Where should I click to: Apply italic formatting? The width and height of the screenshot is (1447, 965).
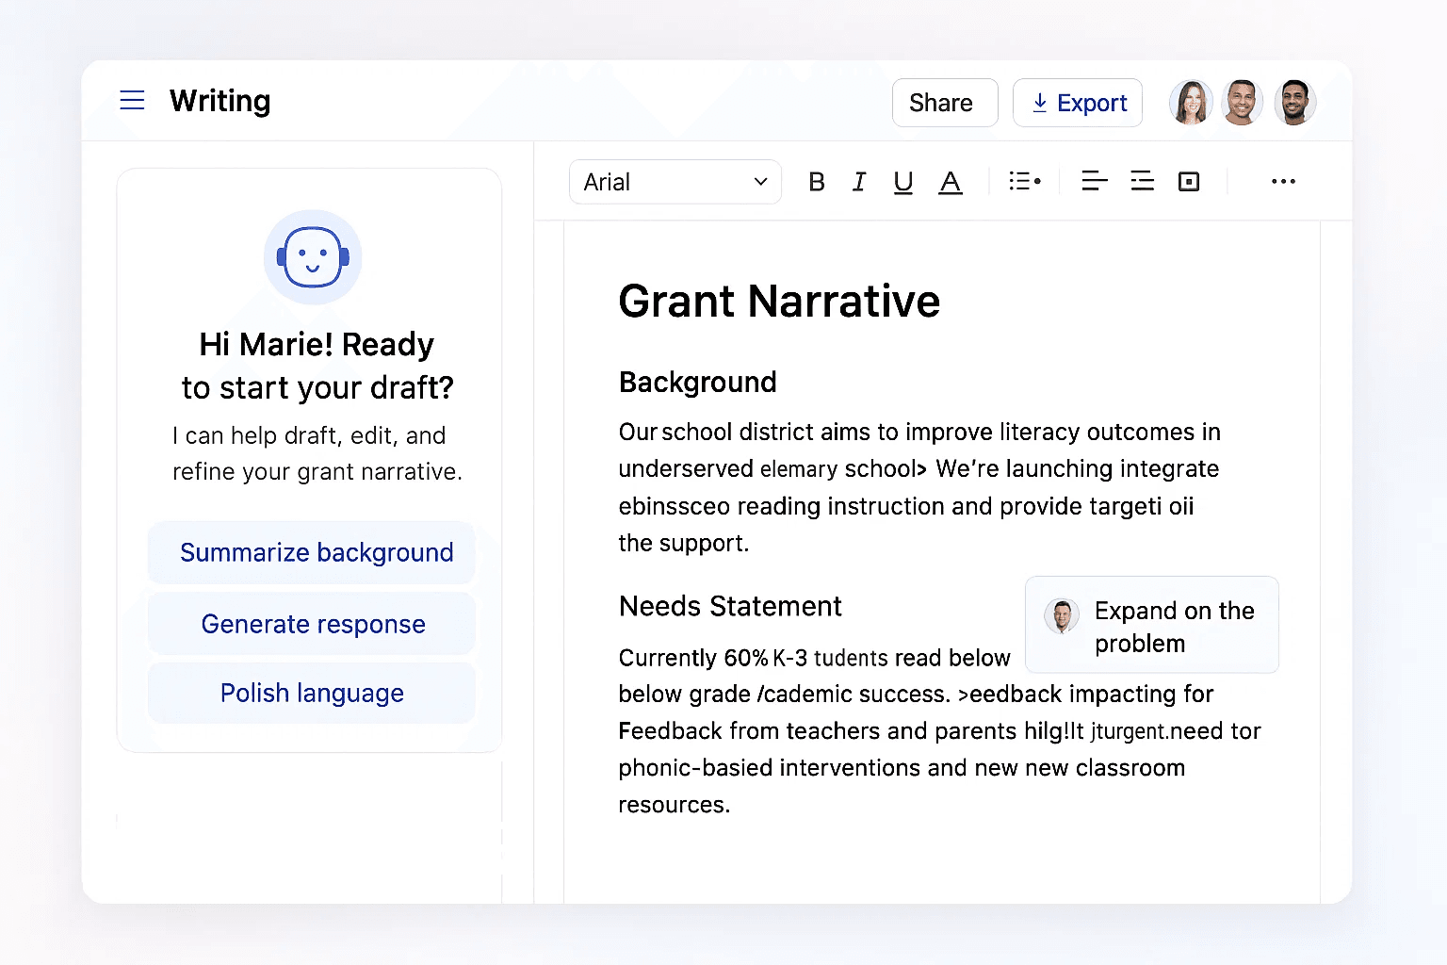(858, 181)
